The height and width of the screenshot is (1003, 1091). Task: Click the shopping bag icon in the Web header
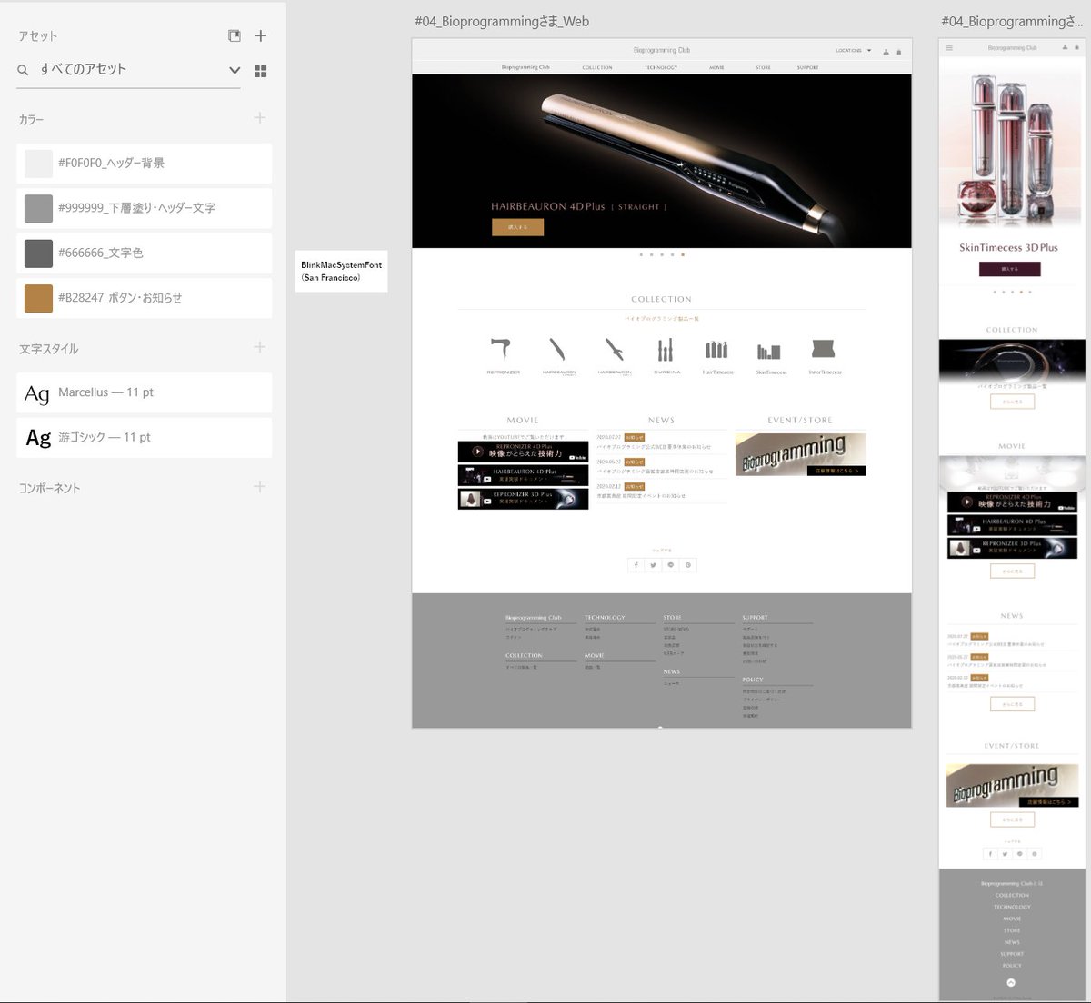(899, 52)
